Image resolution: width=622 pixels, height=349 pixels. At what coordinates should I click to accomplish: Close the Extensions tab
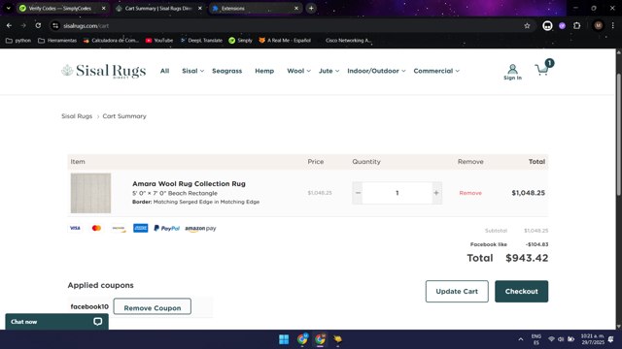point(296,8)
